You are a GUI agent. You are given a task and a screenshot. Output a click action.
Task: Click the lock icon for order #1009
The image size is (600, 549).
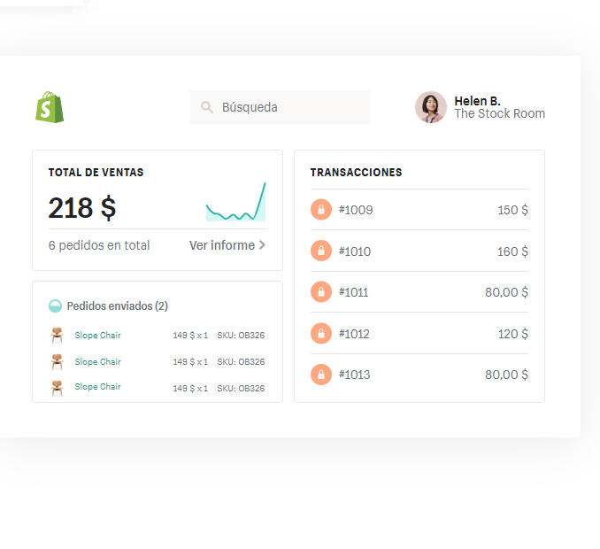tap(321, 209)
